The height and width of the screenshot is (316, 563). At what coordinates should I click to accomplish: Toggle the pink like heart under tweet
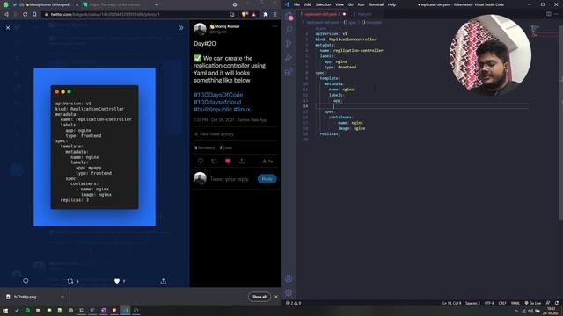[x=228, y=162]
